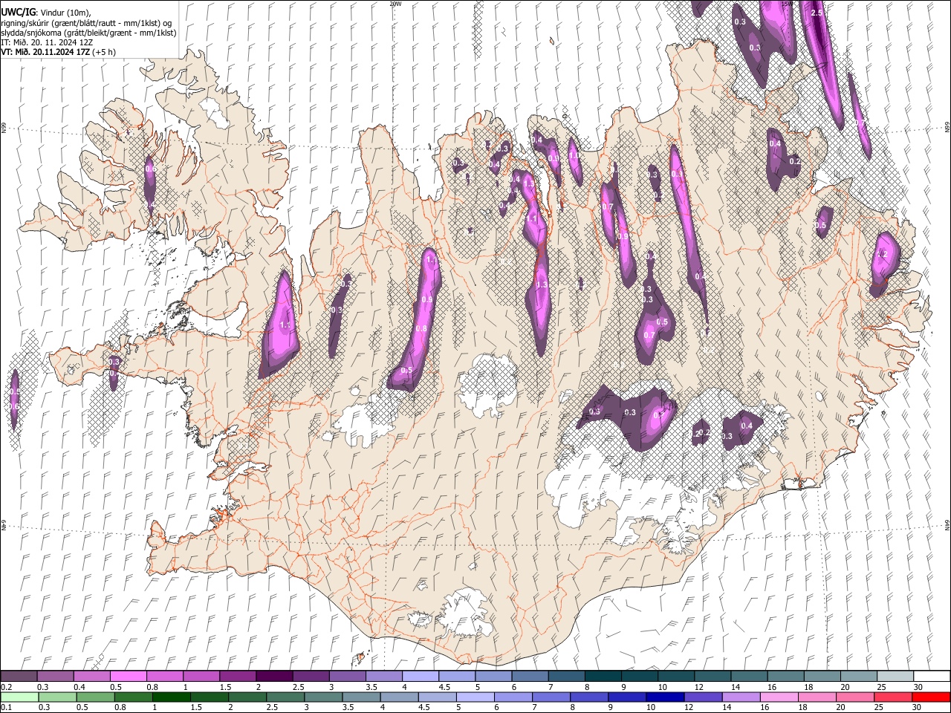Click the lavender 4 swatch in the top legend row
The image size is (951, 713).
click(x=420, y=676)
